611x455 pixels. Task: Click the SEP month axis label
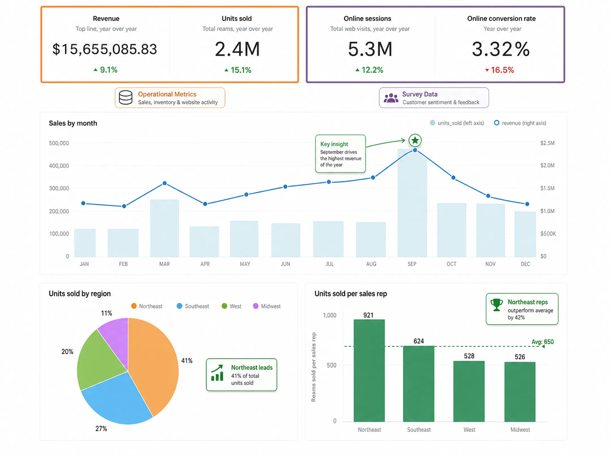pyautogui.click(x=412, y=264)
